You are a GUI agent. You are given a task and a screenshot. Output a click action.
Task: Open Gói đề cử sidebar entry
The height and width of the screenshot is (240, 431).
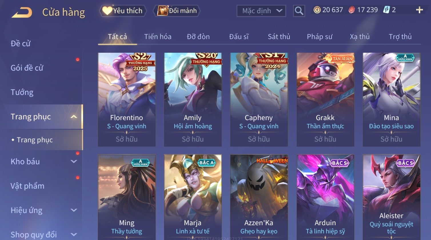pyautogui.click(x=27, y=68)
